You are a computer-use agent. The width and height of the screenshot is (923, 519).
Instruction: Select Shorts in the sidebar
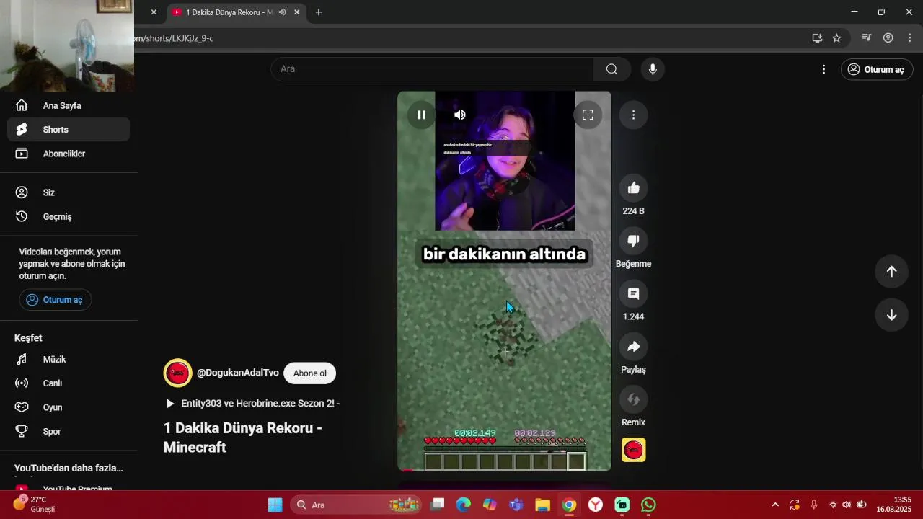pos(69,130)
